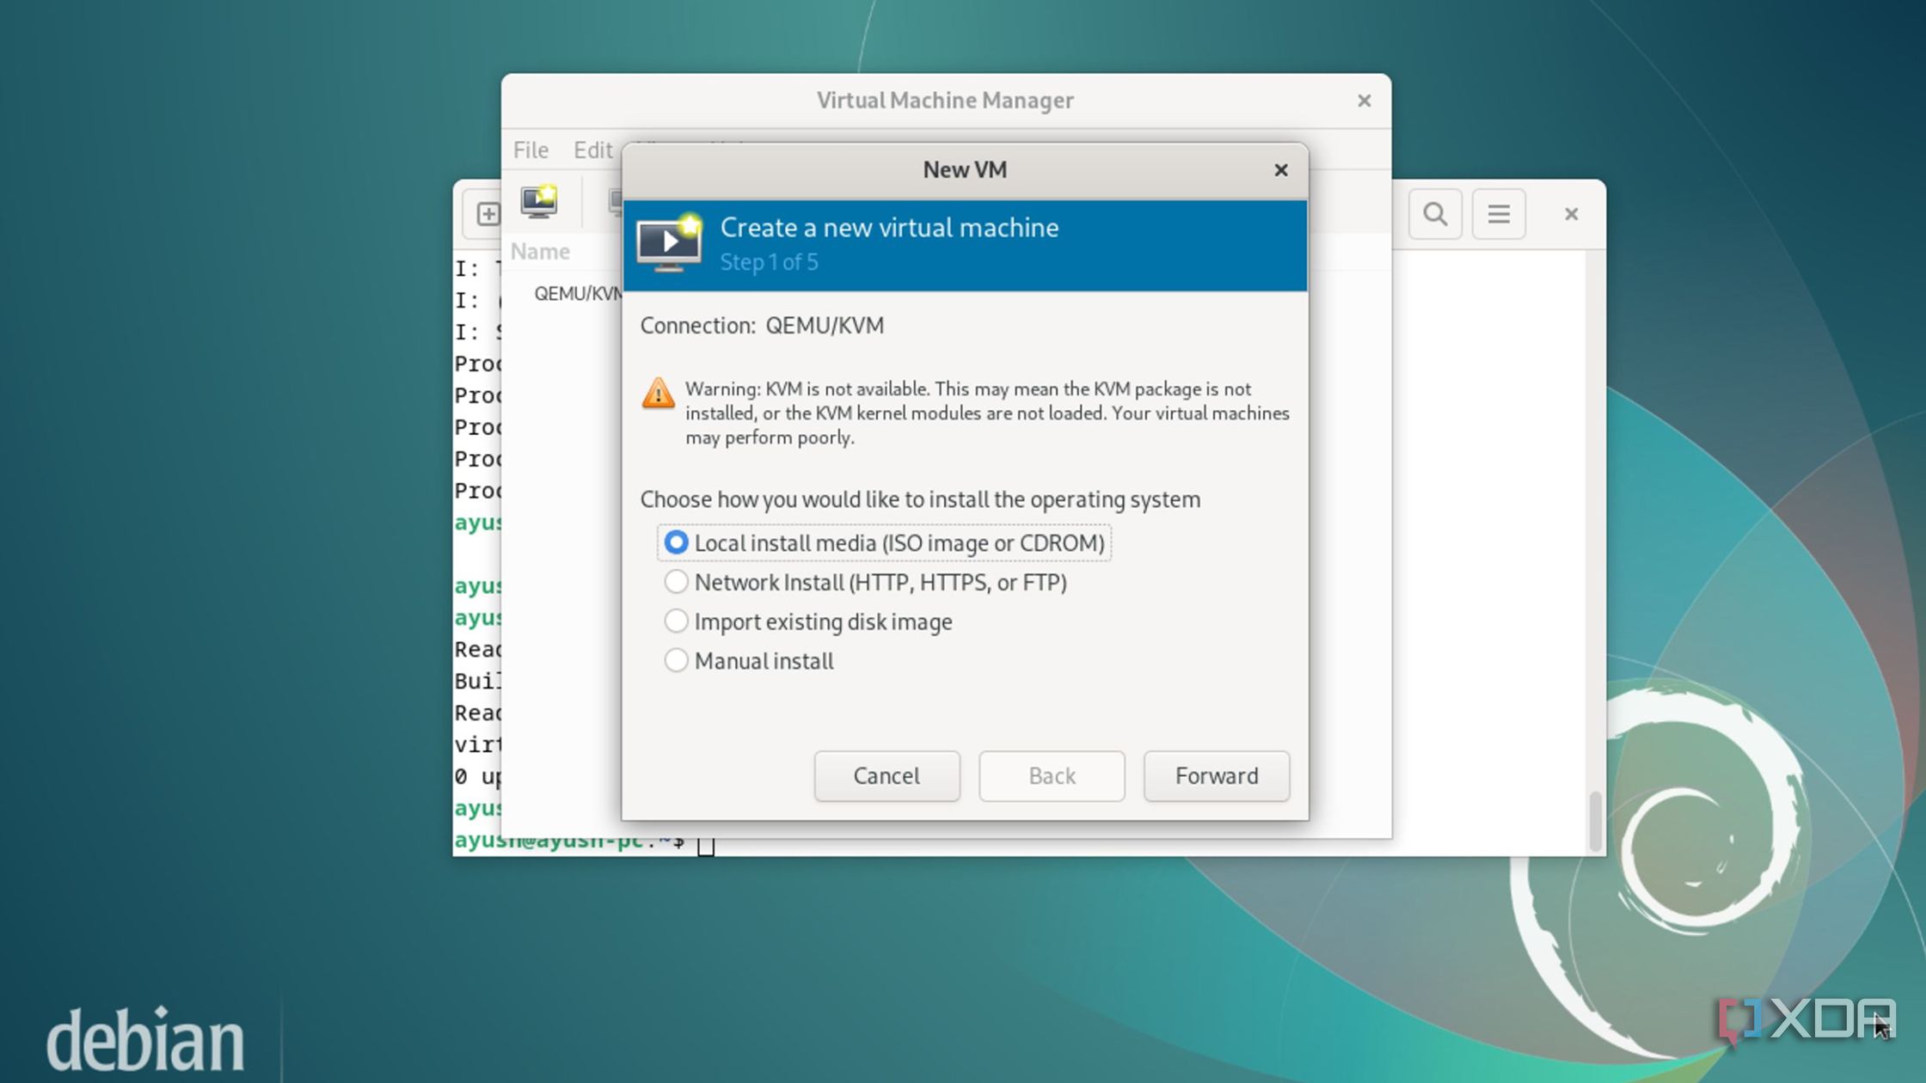Click the terminal vertical scrollbar
The image size is (1926, 1083).
coord(1595,820)
